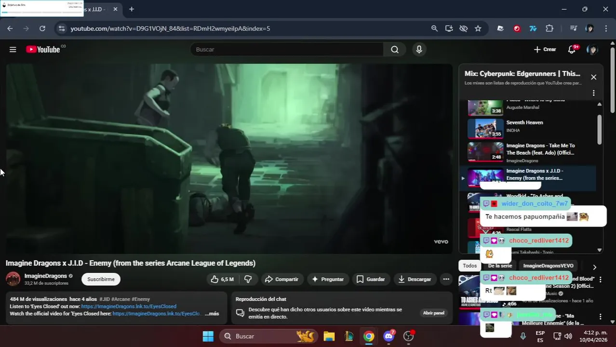
Task: Open the zoom magnifier icon in address bar
Action: (x=434, y=28)
